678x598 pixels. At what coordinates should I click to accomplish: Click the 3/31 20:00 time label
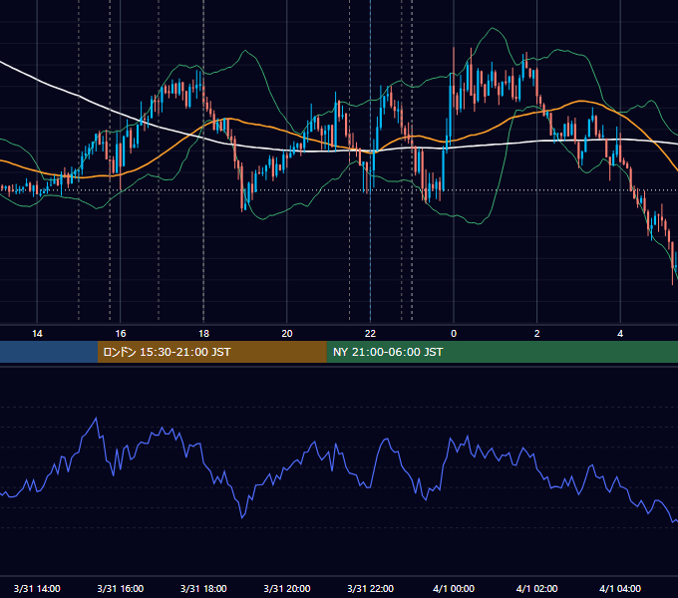coord(287,588)
